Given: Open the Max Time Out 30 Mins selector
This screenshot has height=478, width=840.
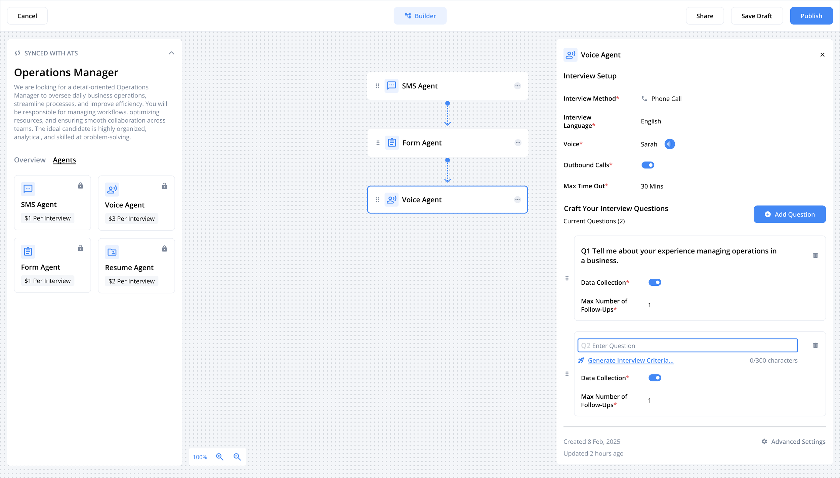Looking at the screenshot, I should point(652,186).
